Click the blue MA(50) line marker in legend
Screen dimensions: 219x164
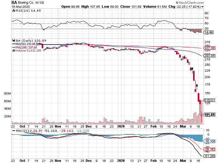[x=14, y=44]
